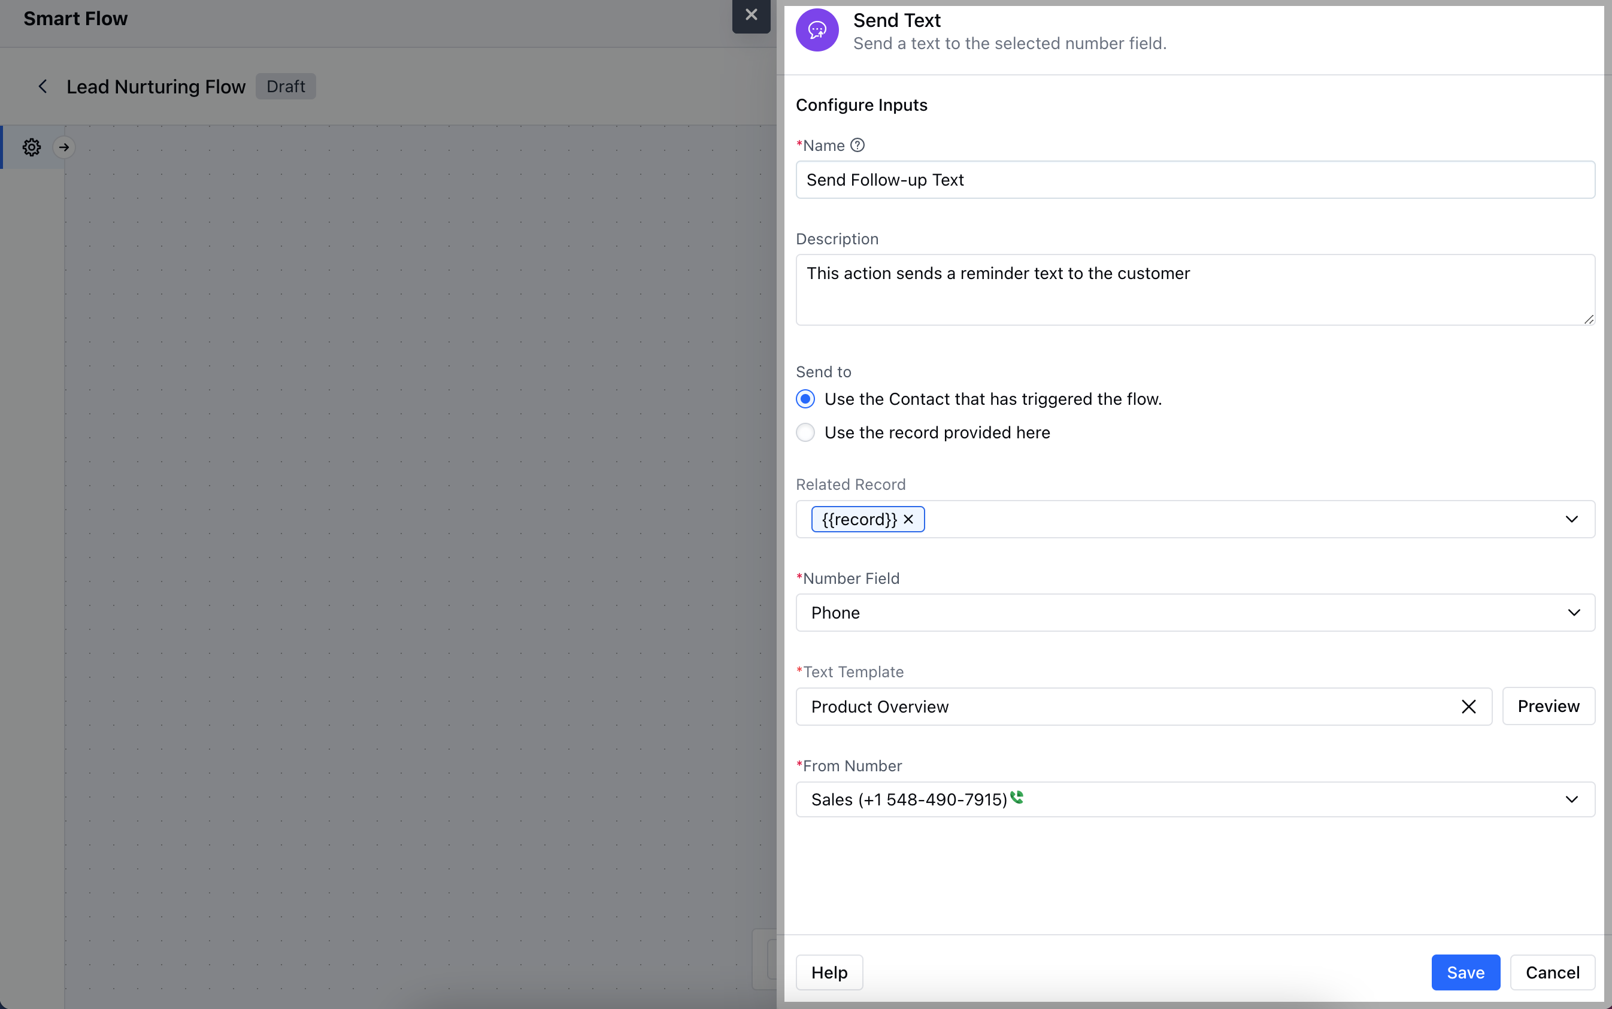Expand sidebar with the arrow icon
The width and height of the screenshot is (1612, 1009).
[x=64, y=147]
